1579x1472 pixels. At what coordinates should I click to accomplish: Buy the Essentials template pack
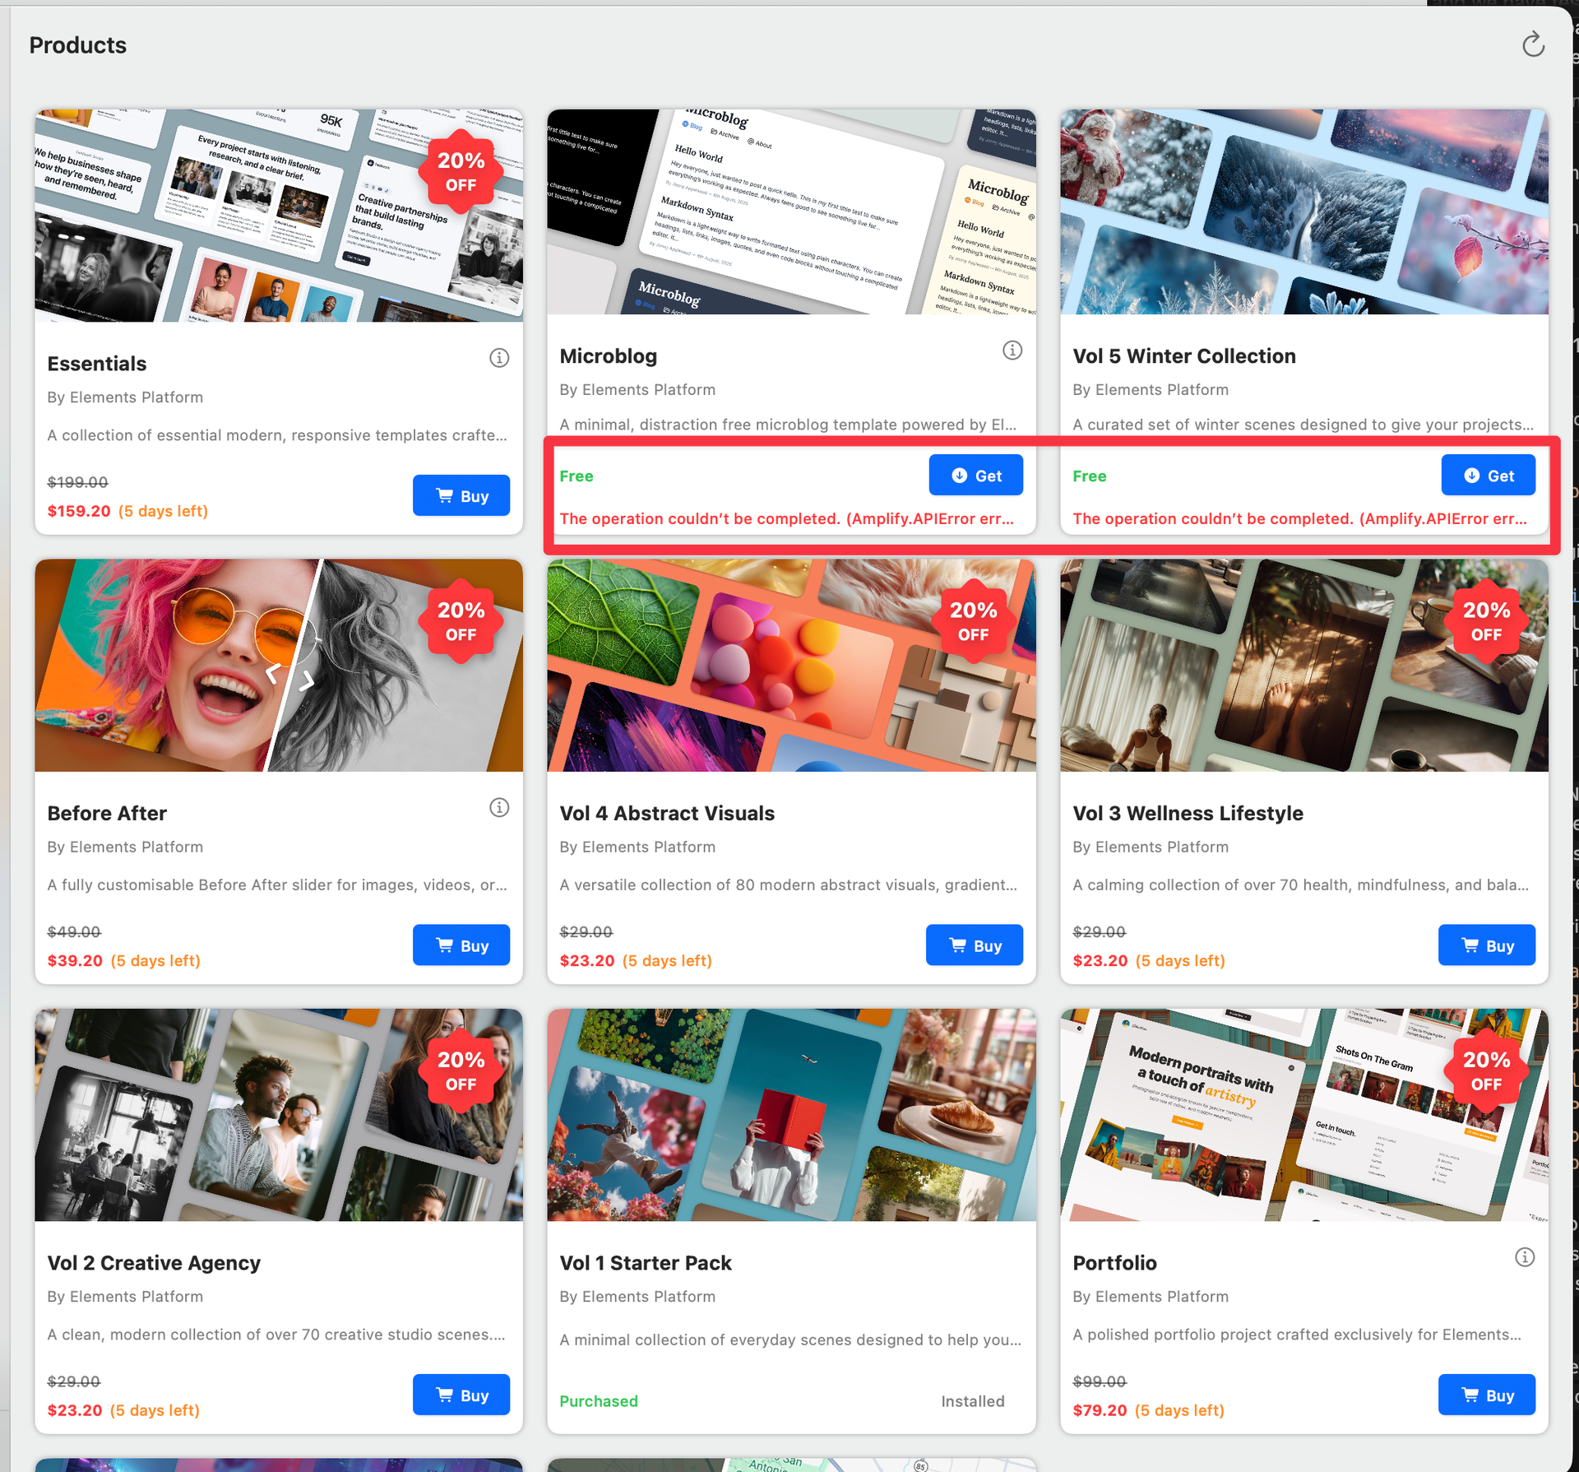(x=461, y=496)
